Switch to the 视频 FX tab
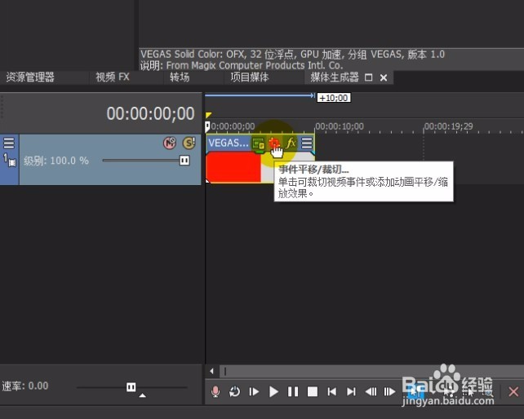This screenshot has width=524, height=419. coord(113,77)
